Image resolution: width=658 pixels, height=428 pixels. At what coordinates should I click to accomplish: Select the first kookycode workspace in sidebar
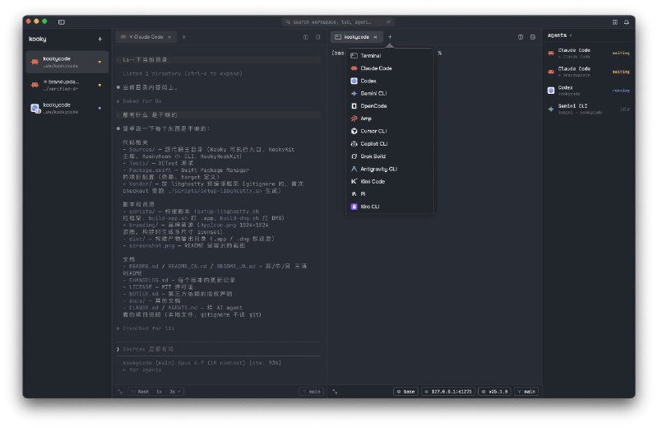(x=67, y=62)
